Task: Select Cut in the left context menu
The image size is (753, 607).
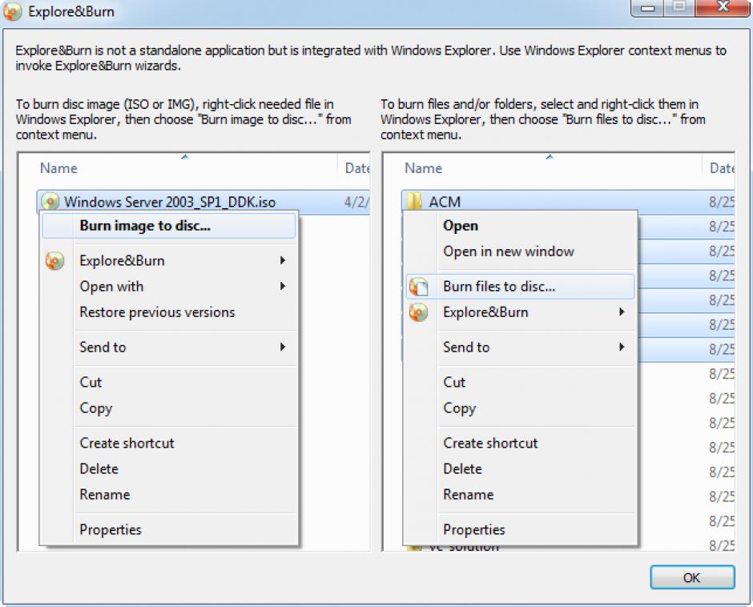Action: coord(168,382)
